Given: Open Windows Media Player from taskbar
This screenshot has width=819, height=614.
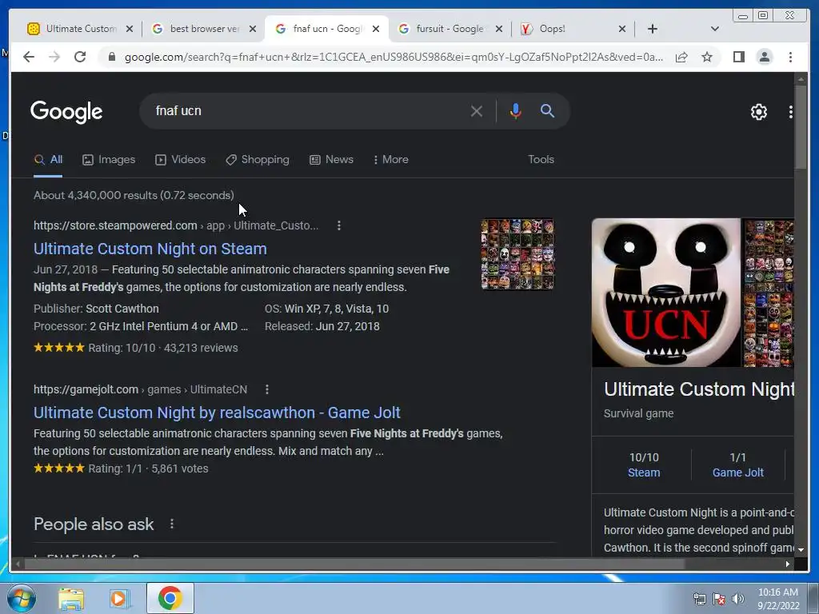Looking at the screenshot, I should [118, 599].
